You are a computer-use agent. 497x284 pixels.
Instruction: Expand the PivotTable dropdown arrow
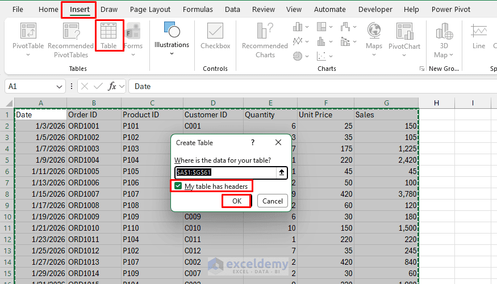click(28, 55)
